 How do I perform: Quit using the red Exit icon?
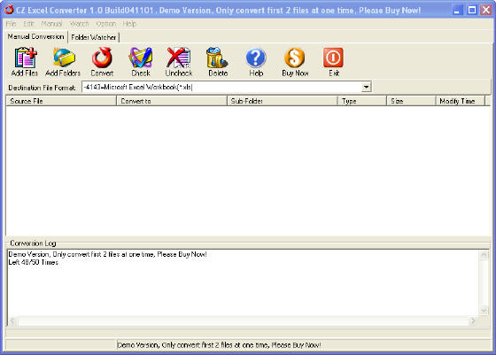coord(333,58)
